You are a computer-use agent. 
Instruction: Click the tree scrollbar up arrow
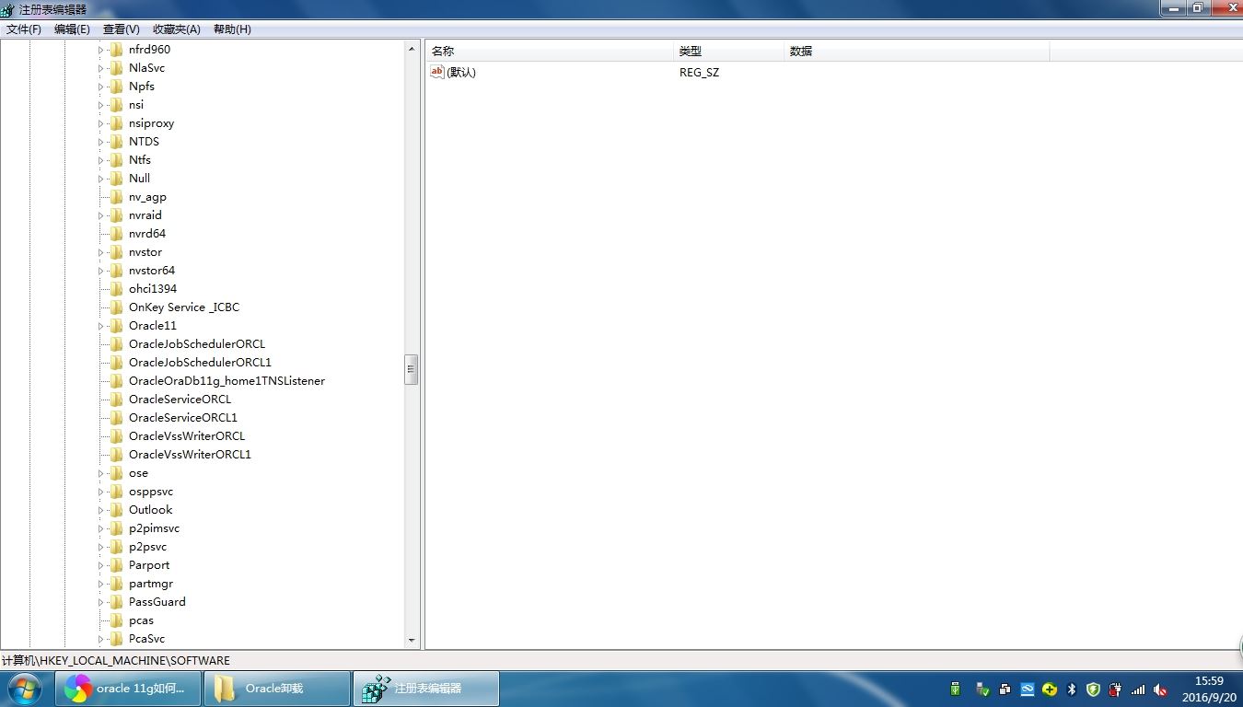pyautogui.click(x=412, y=49)
